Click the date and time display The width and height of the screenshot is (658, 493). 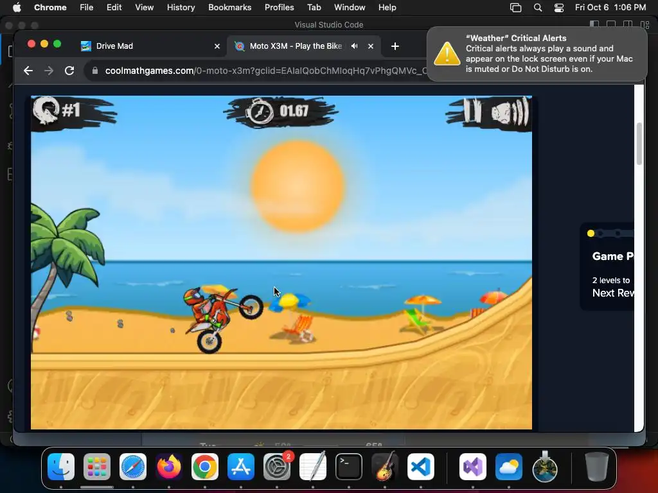(610, 8)
